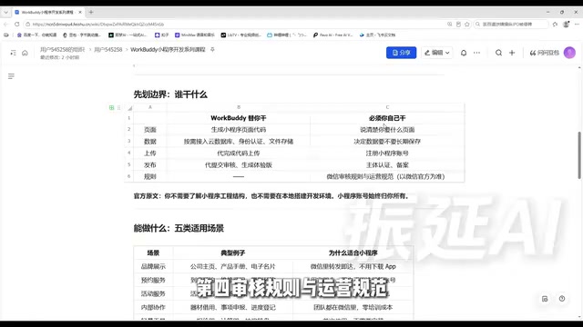Open the 即梦AI bookmark
The height and width of the screenshot is (327, 583).
coord(128,35)
